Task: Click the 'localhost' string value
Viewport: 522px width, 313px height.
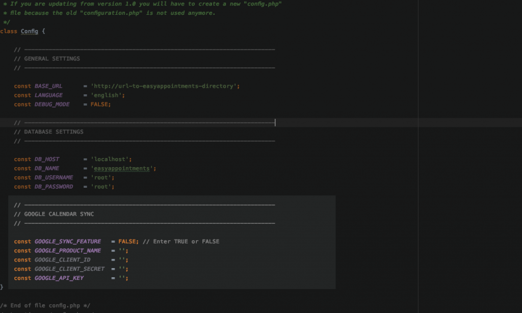Action: [110, 160]
